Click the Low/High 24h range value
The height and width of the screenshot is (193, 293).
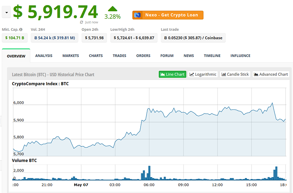(x=134, y=38)
